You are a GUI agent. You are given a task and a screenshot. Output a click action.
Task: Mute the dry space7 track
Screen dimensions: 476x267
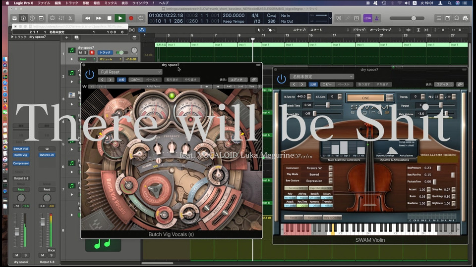tap(80, 53)
